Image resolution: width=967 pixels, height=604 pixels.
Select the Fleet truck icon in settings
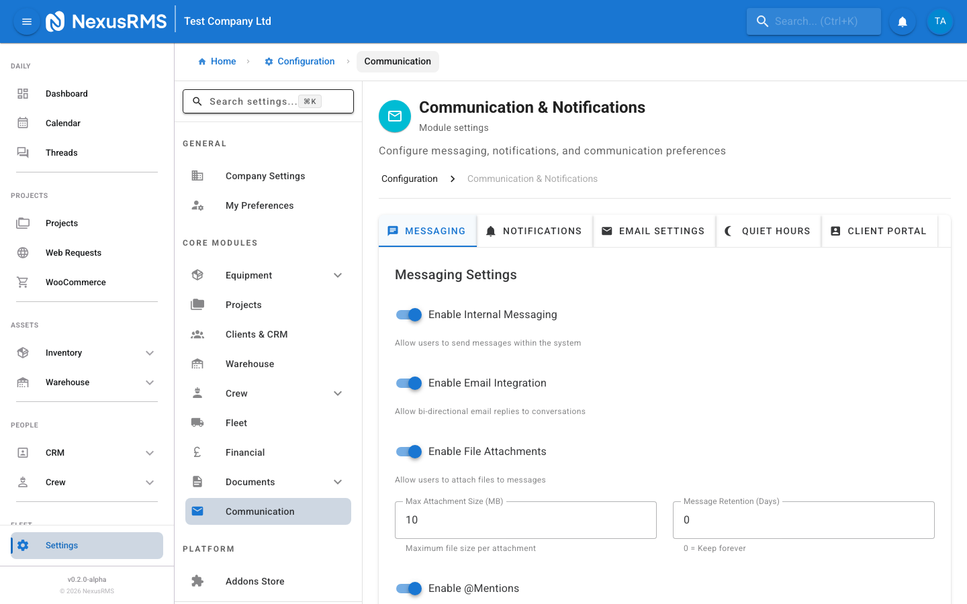[197, 422]
